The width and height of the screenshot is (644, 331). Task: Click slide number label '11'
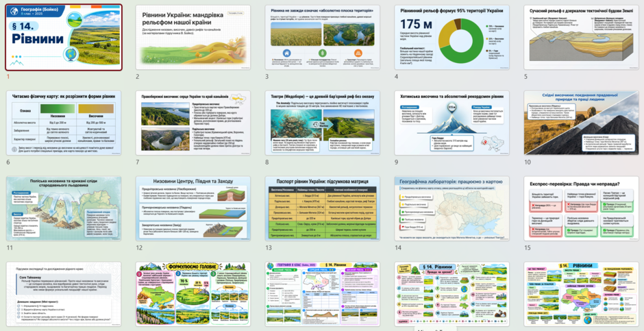10,247
